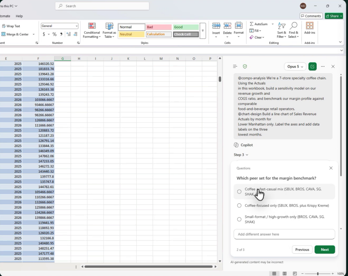
Task: Click the Previous button
Action: click(302, 249)
